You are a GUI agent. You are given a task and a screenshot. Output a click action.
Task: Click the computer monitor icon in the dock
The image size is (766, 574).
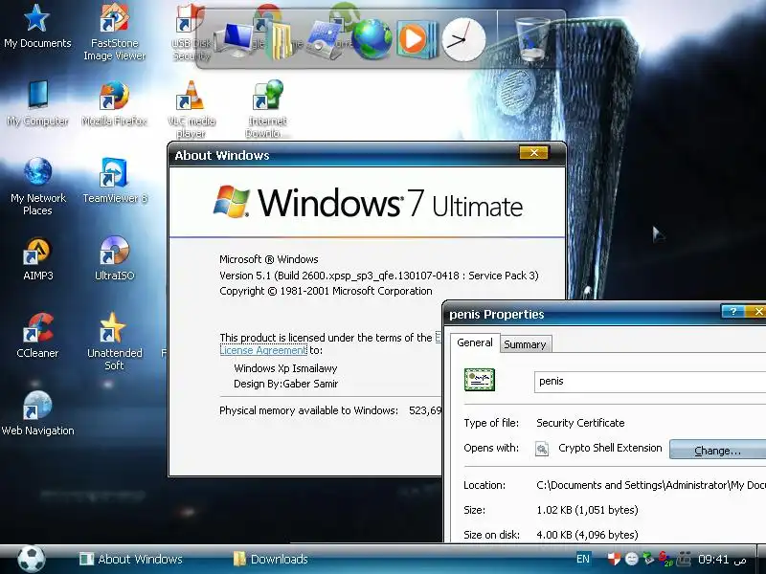(x=237, y=41)
